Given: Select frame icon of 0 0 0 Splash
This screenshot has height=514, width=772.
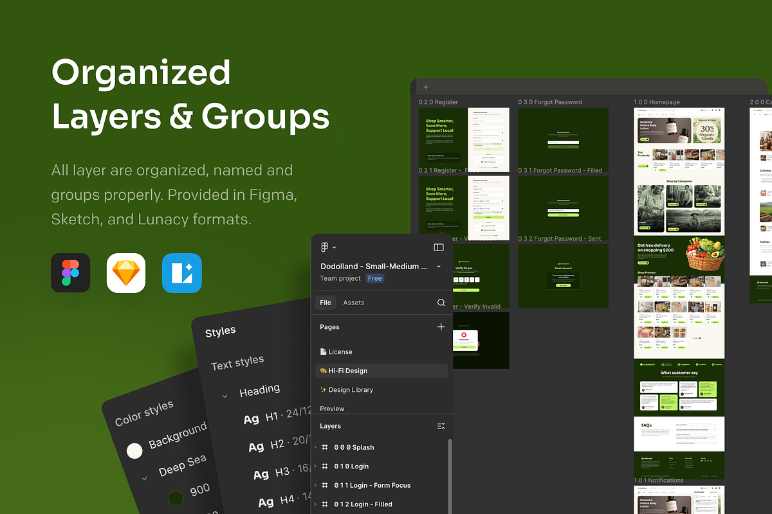Looking at the screenshot, I should click(x=325, y=447).
